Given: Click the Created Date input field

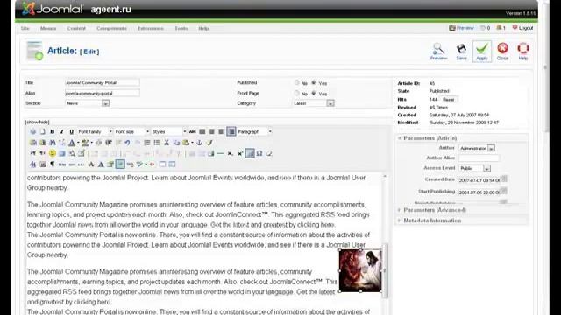Looking at the screenshot, I should coord(479,180).
